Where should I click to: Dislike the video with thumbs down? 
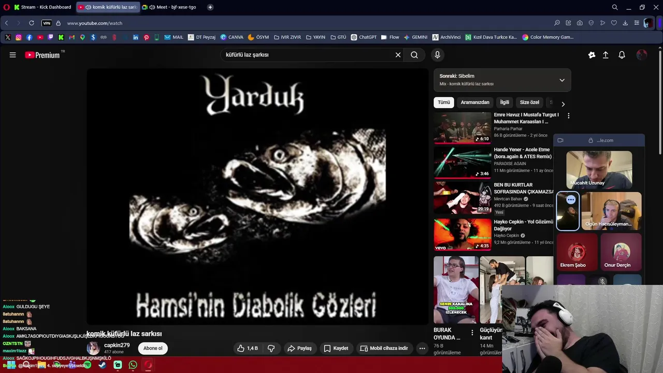coord(271,348)
